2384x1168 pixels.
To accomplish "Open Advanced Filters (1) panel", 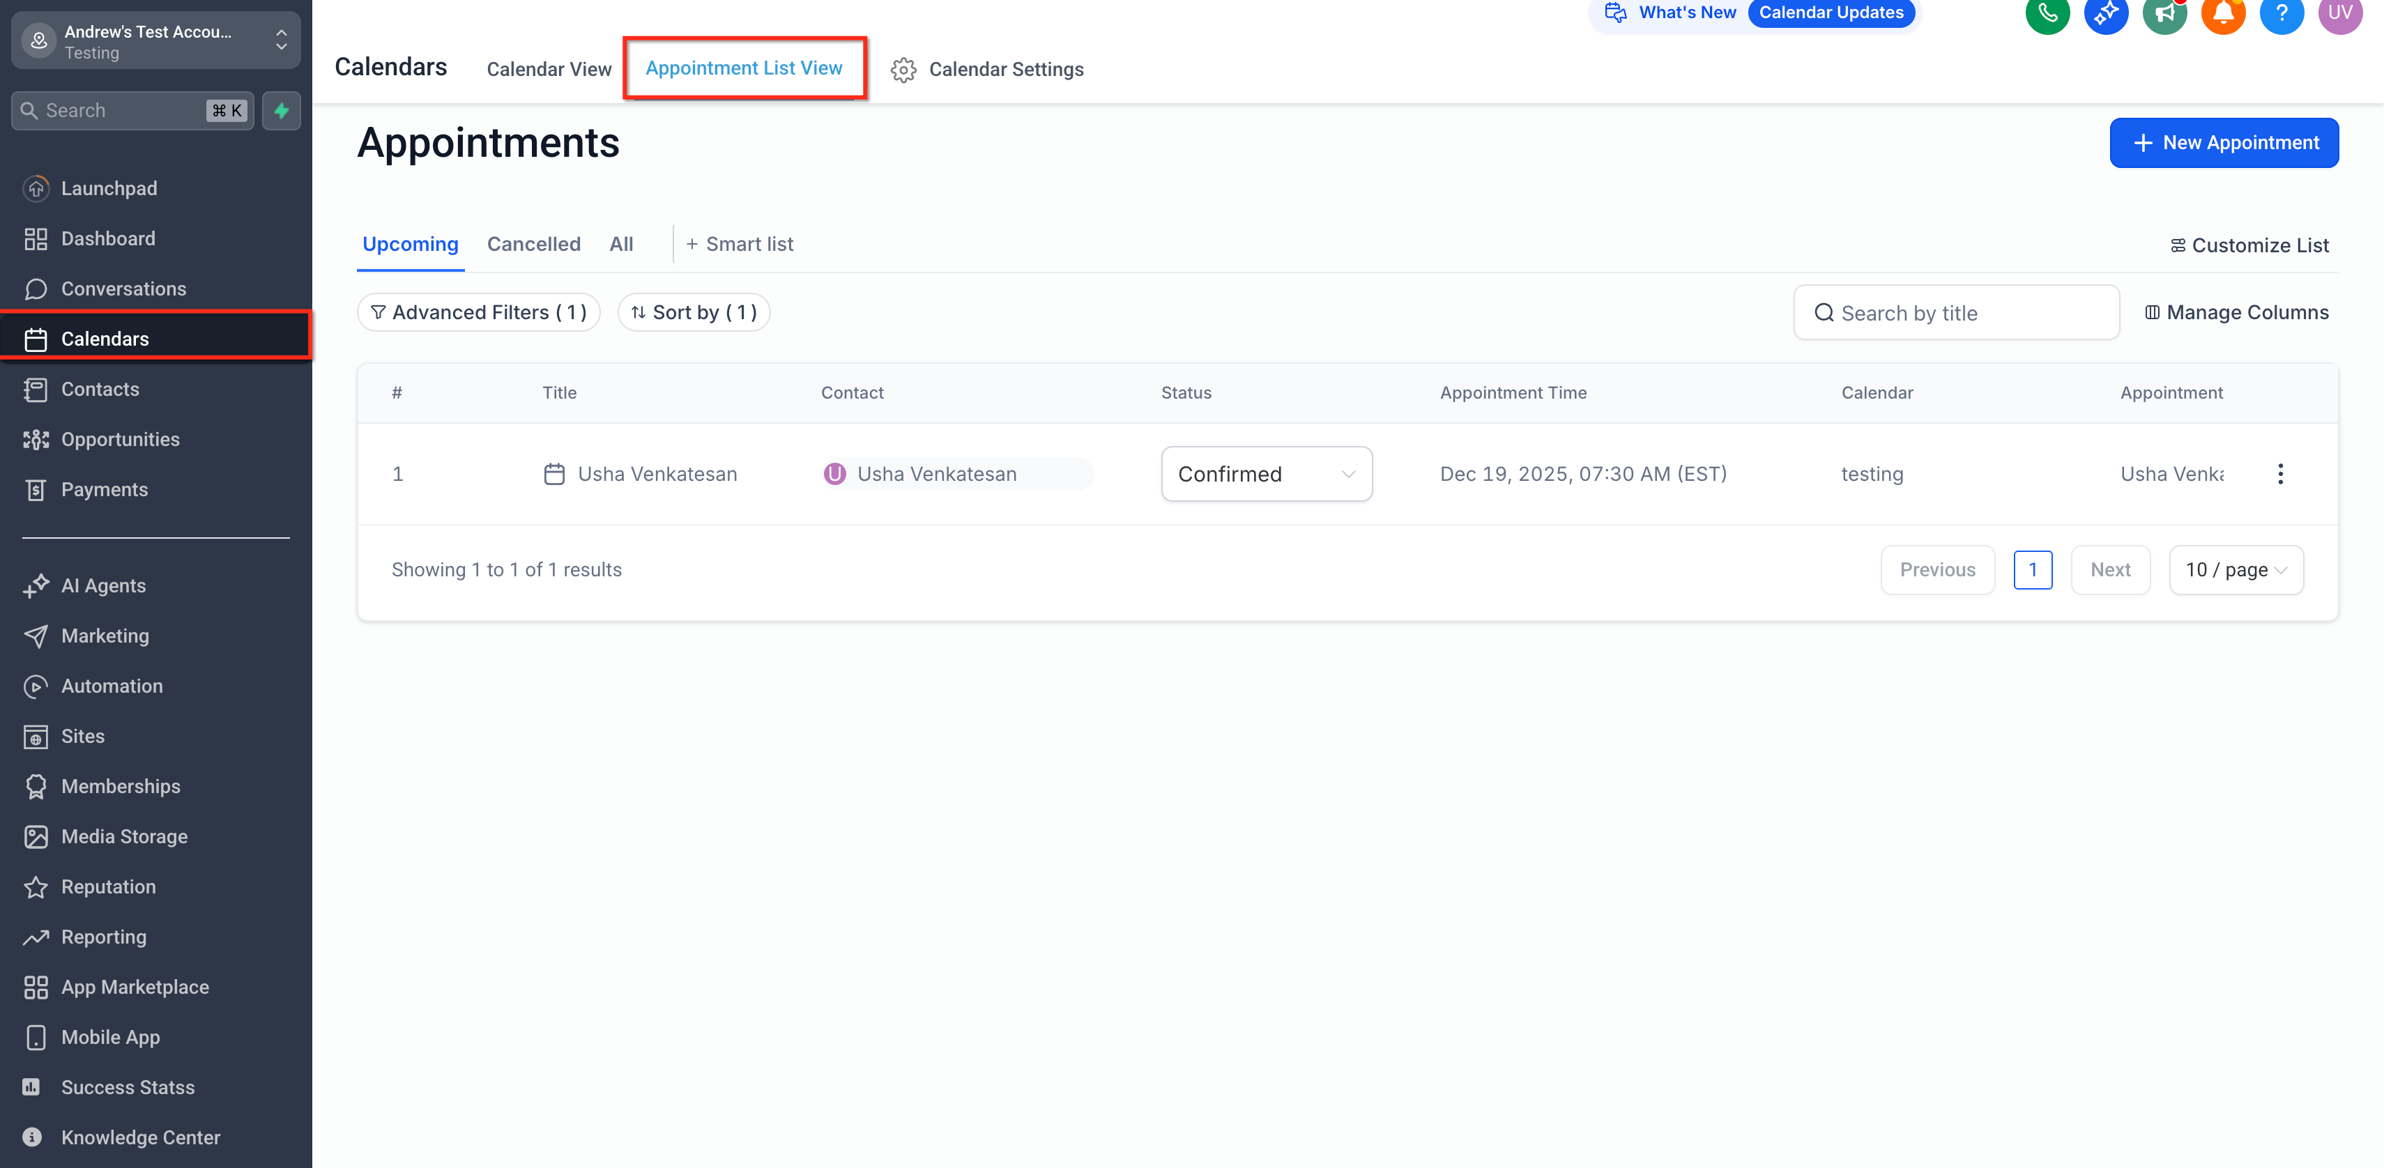I will point(478,313).
